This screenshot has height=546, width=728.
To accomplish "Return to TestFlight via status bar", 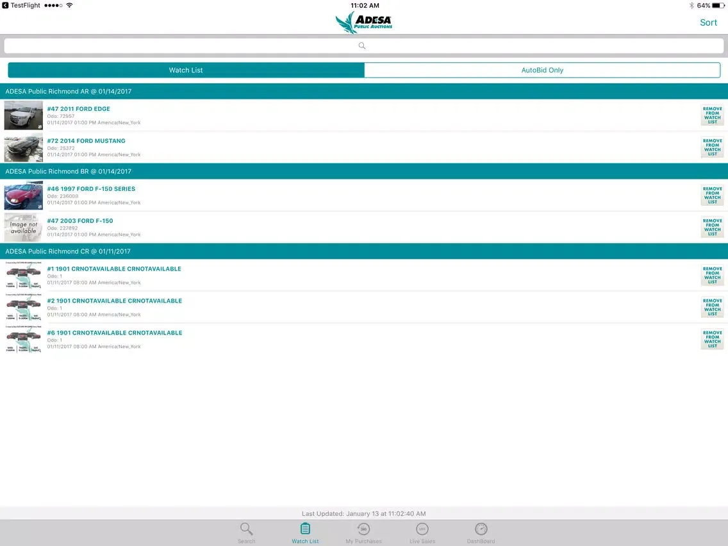I will pos(21,5).
